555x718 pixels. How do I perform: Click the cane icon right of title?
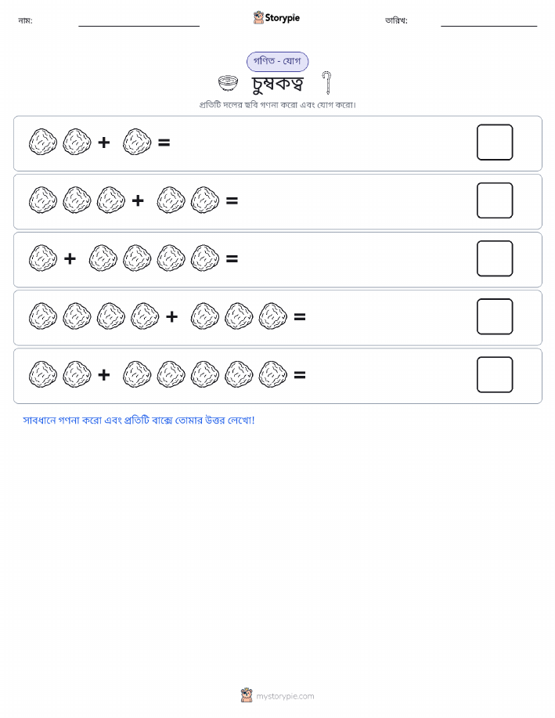(x=326, y=83)
